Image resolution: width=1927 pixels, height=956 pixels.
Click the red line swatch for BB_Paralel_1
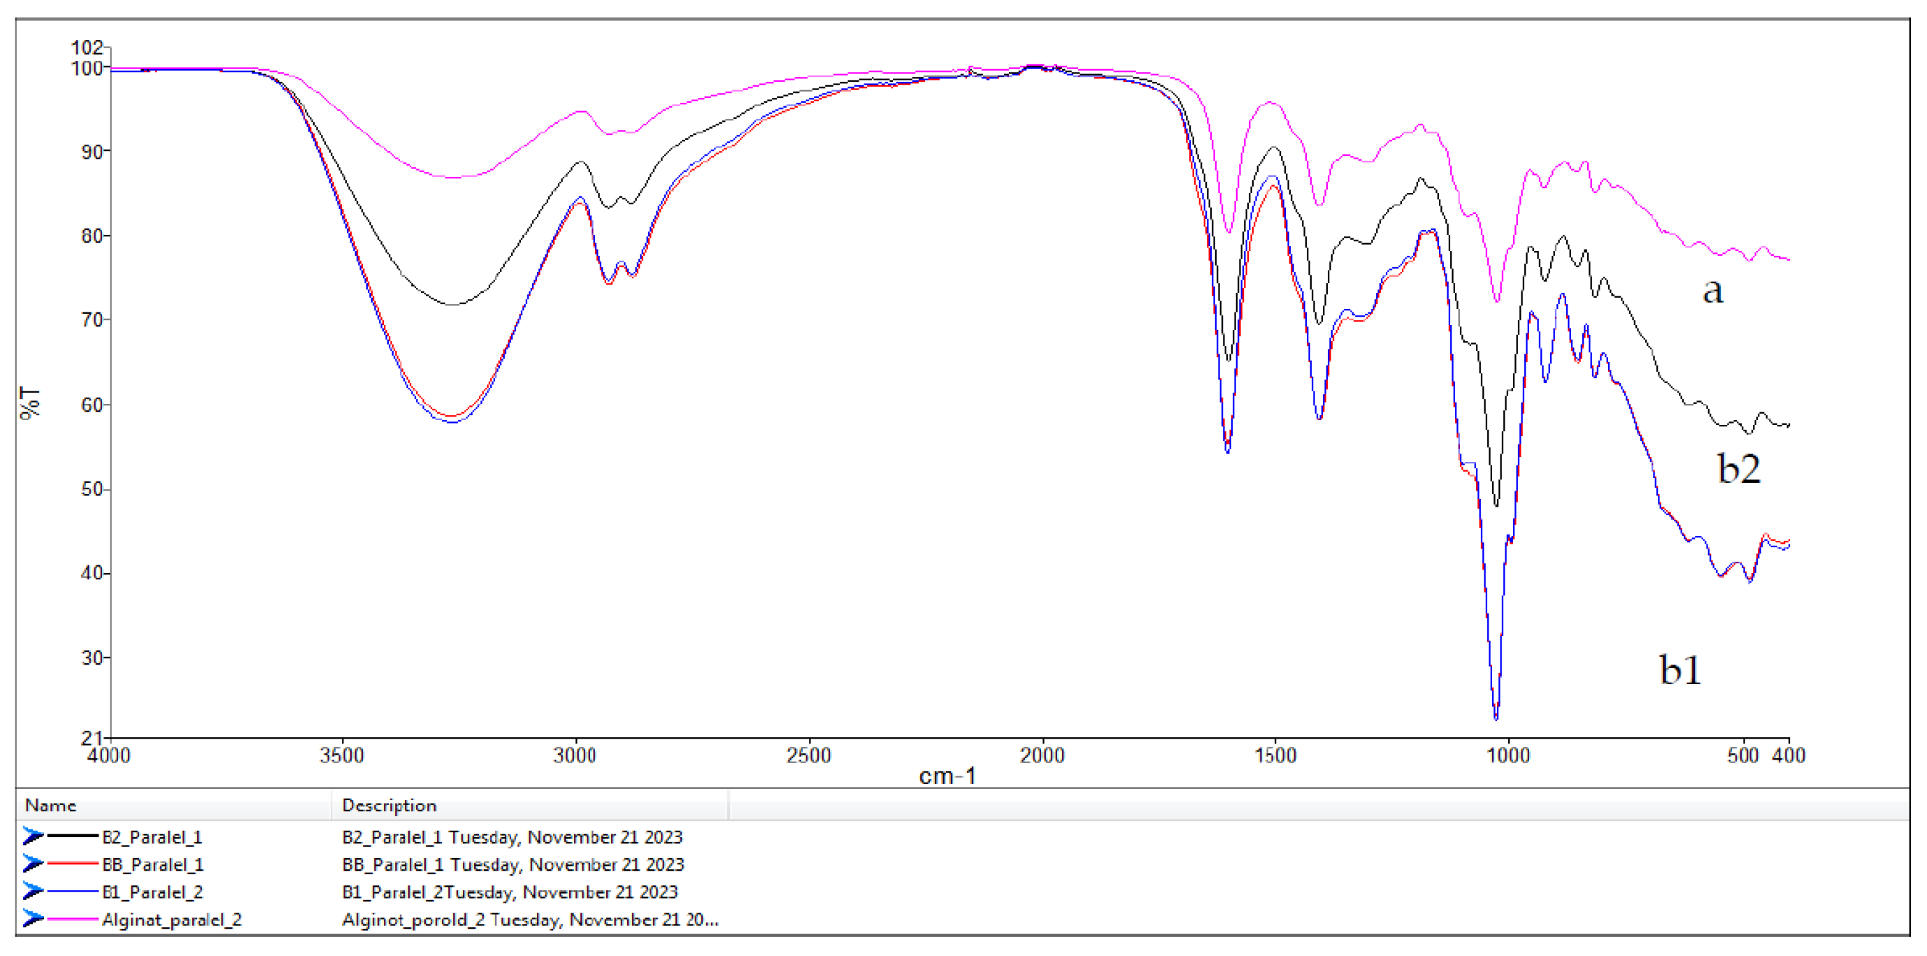(x=73, y=863)
